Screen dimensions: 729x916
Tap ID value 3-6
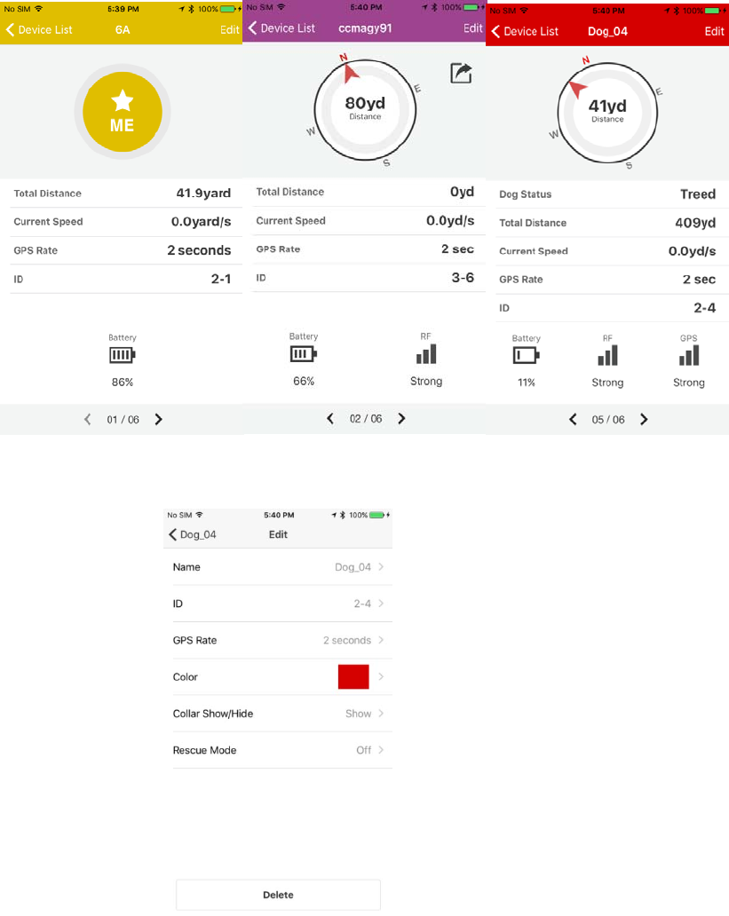tap(463, 278)
